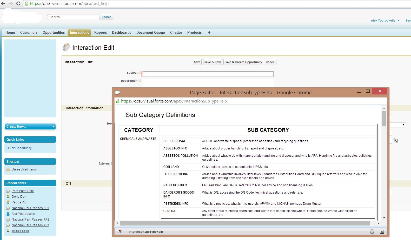Open the Quick Opportunity link

(x=19, y=148)
